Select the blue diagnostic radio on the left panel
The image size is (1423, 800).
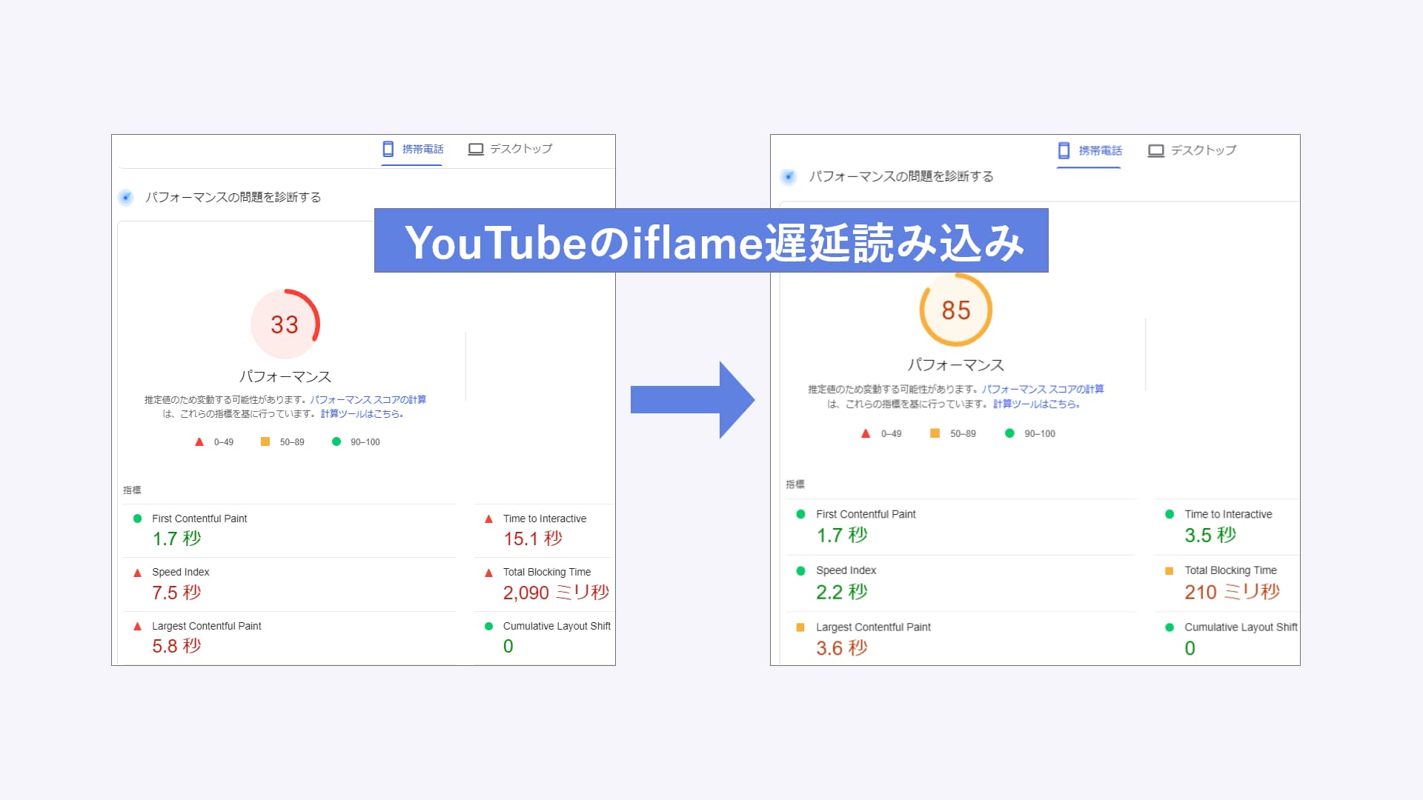(x=126, y=198)
